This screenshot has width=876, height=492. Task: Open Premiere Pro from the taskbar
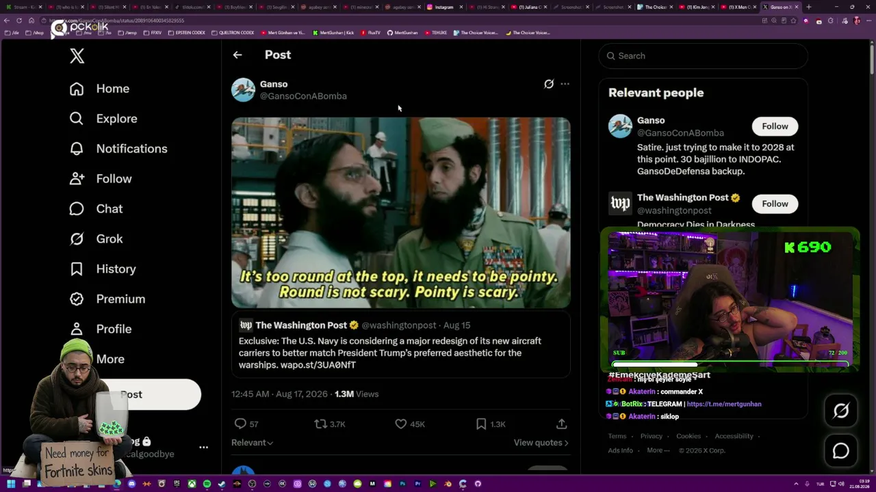pos(417,484)
